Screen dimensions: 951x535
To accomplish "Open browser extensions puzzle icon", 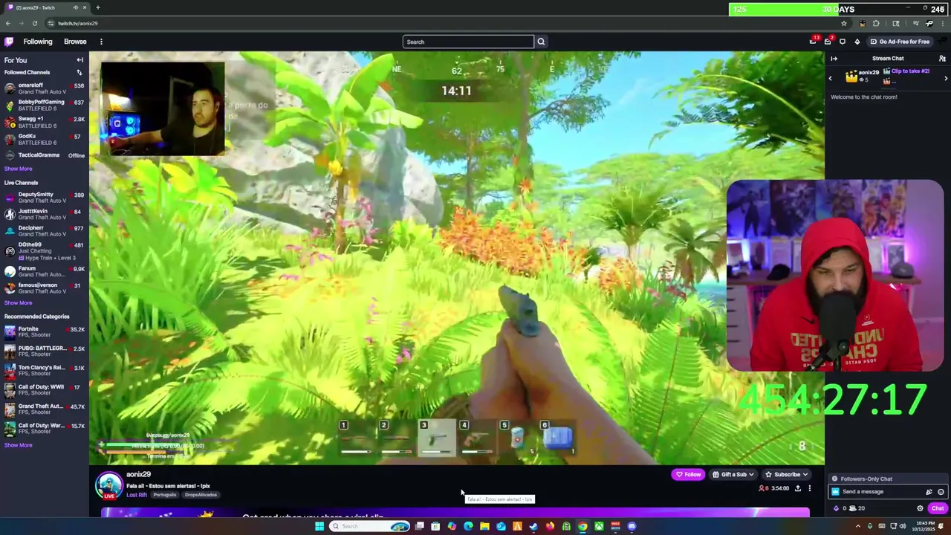I will point(876,23).
